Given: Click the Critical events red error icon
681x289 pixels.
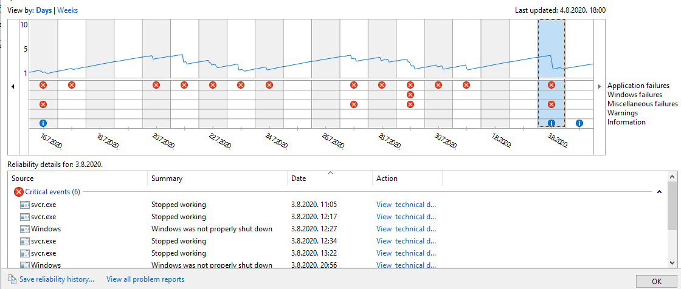Looking at the screenshot, I should [x=18, y=192].
